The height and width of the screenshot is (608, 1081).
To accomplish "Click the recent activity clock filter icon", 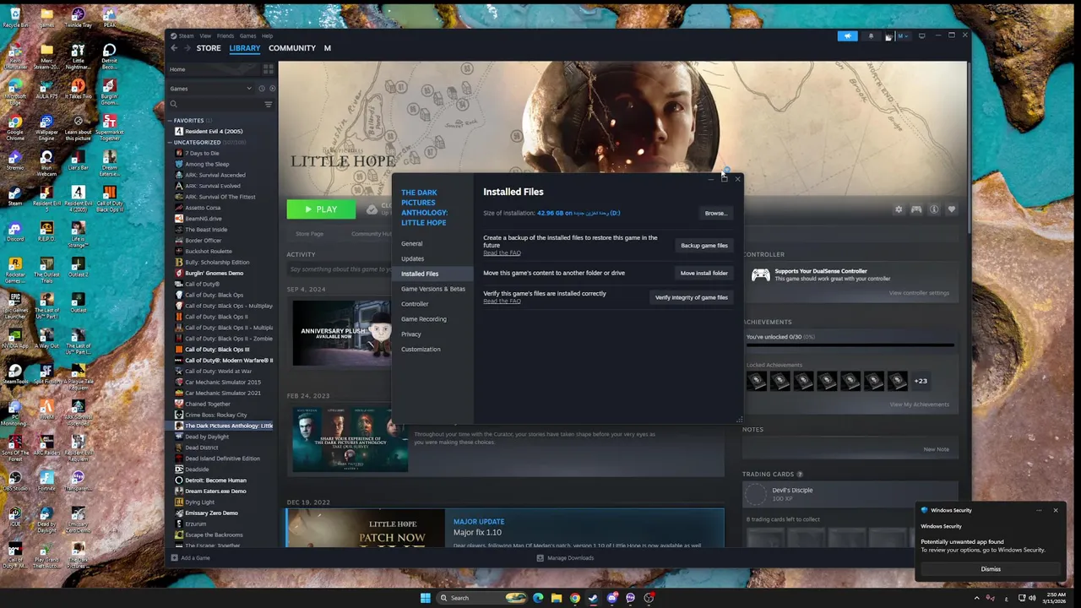I will [x=261, y=89].
